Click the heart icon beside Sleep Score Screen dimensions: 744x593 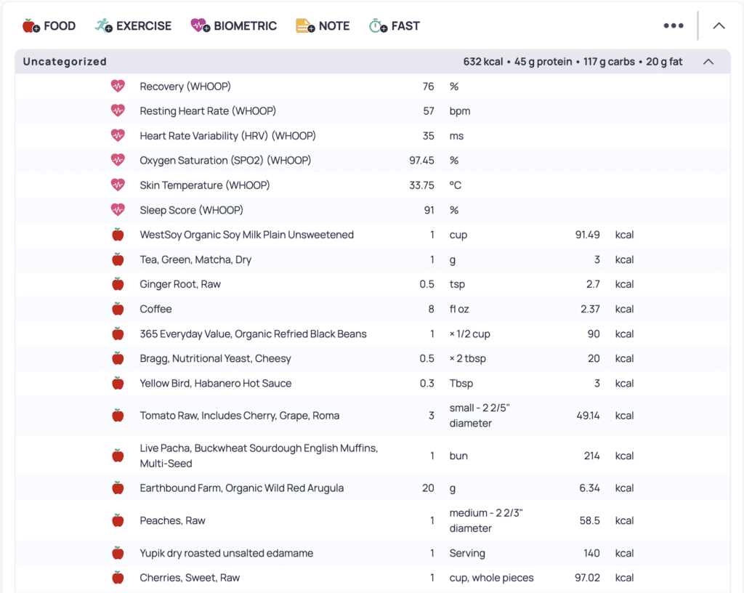(118, 210)
